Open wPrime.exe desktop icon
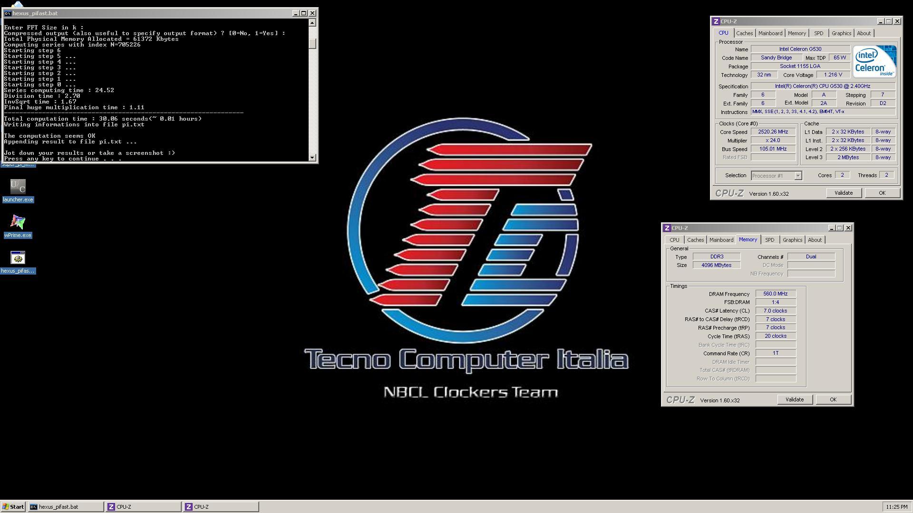Viewport: 913px width, 513px height. (18, 226)
